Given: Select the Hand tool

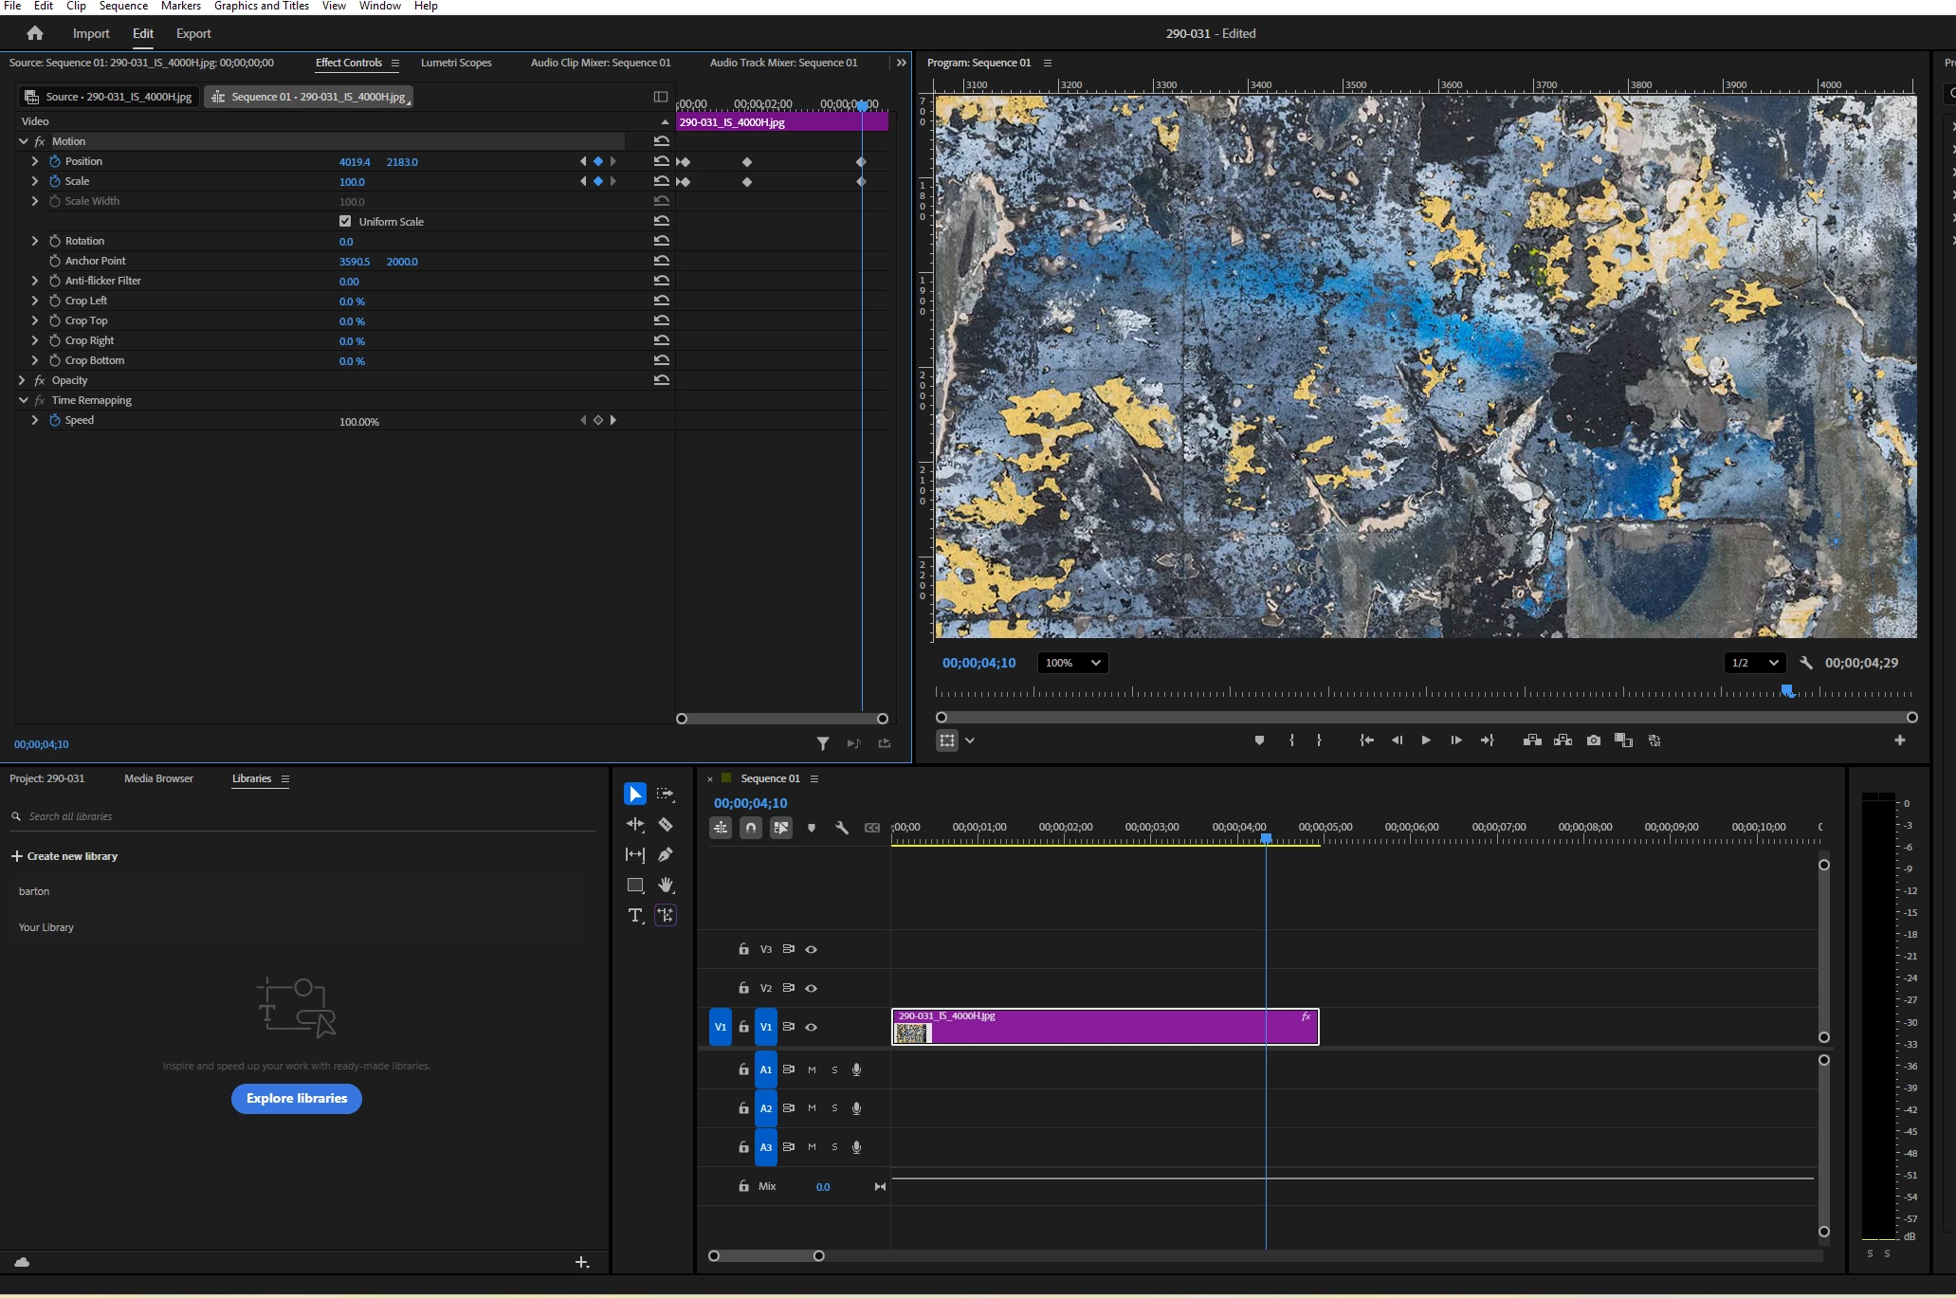Looking at the screenshot, I should (666, 886).
